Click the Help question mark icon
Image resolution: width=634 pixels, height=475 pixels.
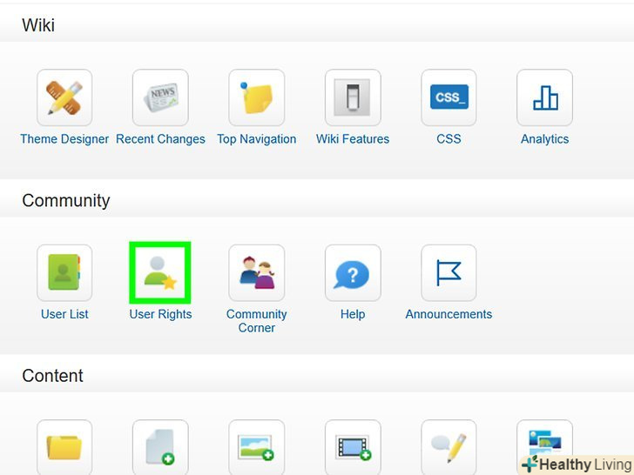pos(353,273)
